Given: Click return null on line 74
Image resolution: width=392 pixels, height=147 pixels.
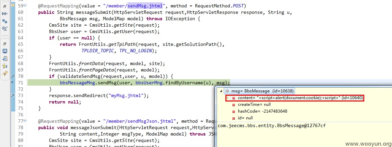Looking at the screenshot, I should click(x=64, y=102).
